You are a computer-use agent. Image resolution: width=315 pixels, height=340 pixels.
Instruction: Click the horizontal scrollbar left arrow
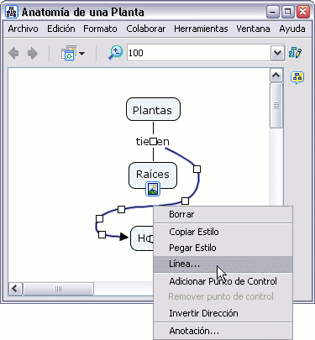[x=15, y=288]
